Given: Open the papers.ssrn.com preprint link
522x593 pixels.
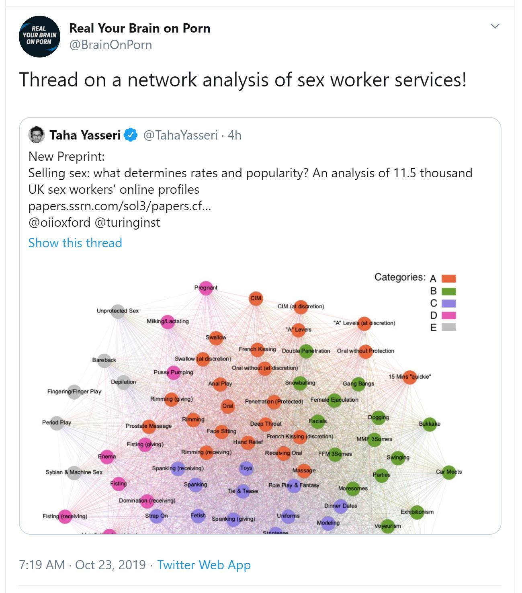Looking at the screenshot, I should coord(119,206).
